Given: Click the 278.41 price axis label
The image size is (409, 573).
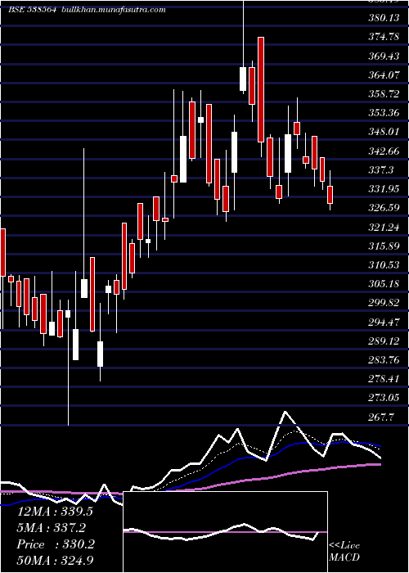Looking at the screenshot, I should (x=384, y=379).
